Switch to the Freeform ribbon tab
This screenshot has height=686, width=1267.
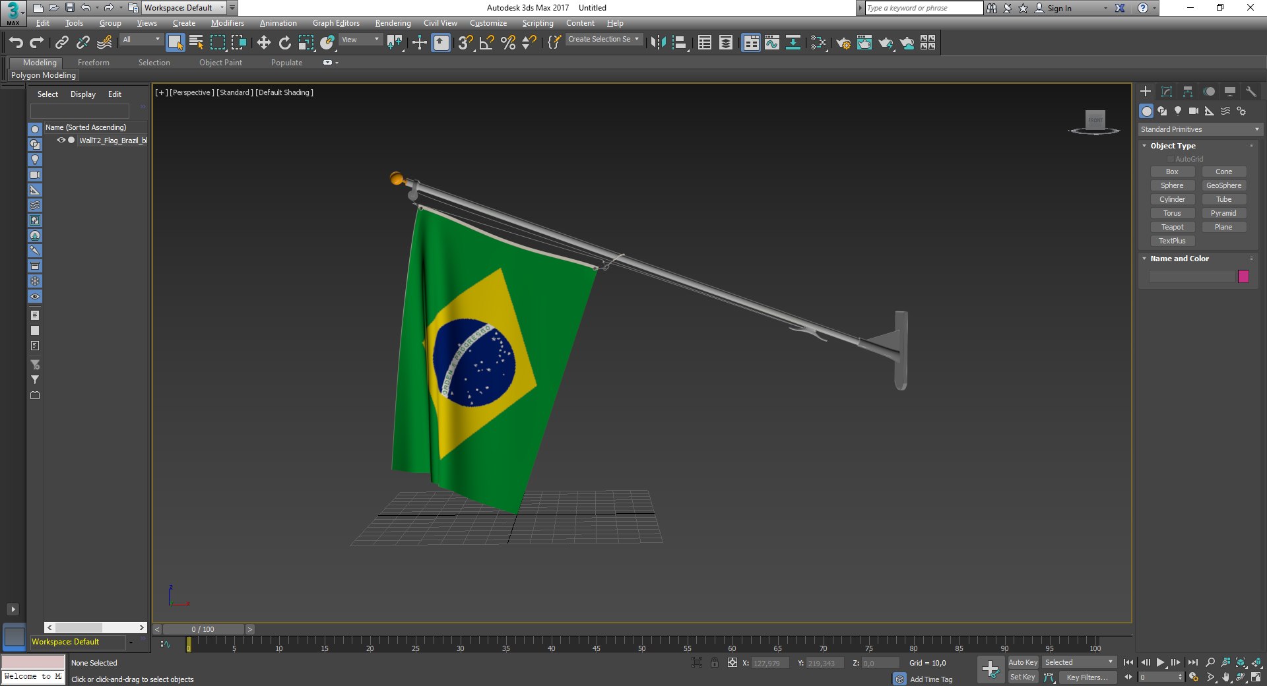[94, 63]
